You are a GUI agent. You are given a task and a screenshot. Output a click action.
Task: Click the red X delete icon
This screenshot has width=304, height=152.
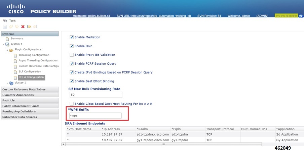(x=23, y=27)
